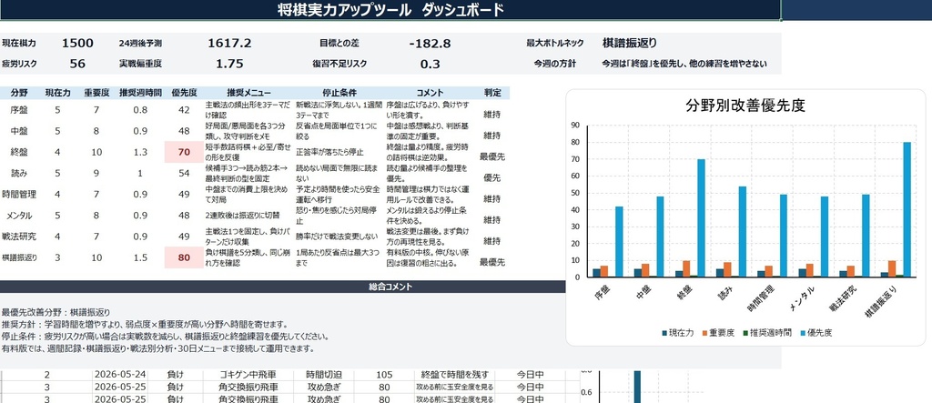Click the 戦法研究 row label in the table

coord(19,237)
